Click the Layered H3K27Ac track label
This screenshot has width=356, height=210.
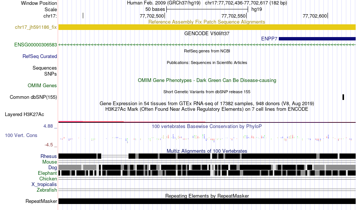[x=24, y=114]
